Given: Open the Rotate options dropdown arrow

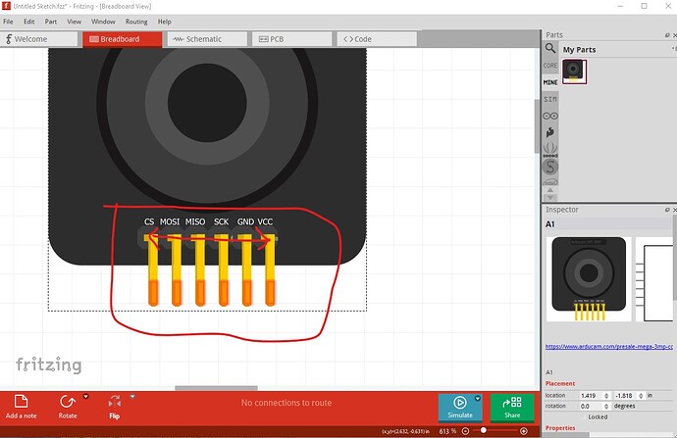Looking at the screenshot, I should point(86,397).
